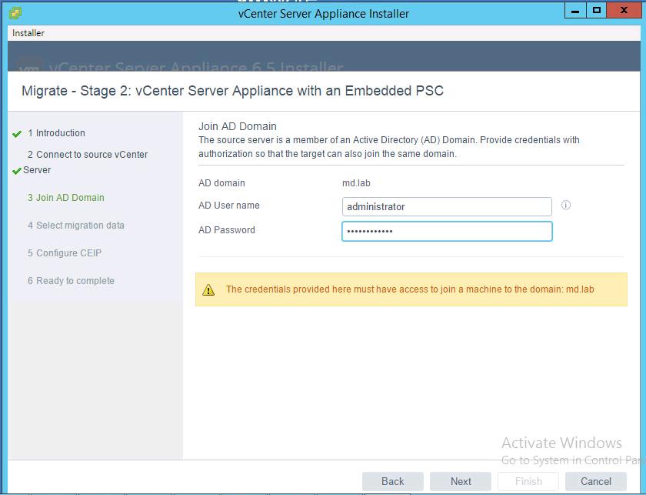Click Next to continue migration
This screenshot has width=646, height=495.
pos(461,481)
